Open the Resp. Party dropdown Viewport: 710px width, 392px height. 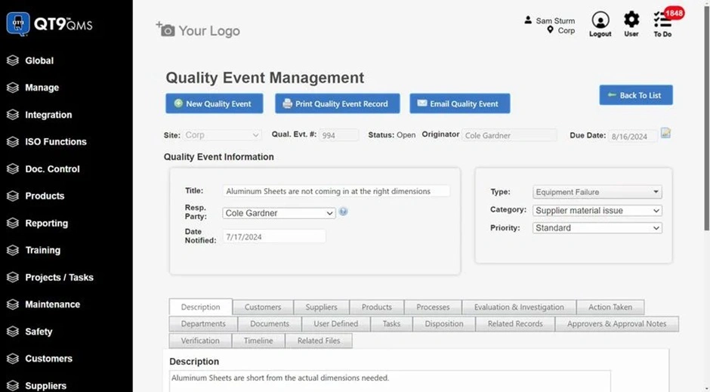coord(279,214)
